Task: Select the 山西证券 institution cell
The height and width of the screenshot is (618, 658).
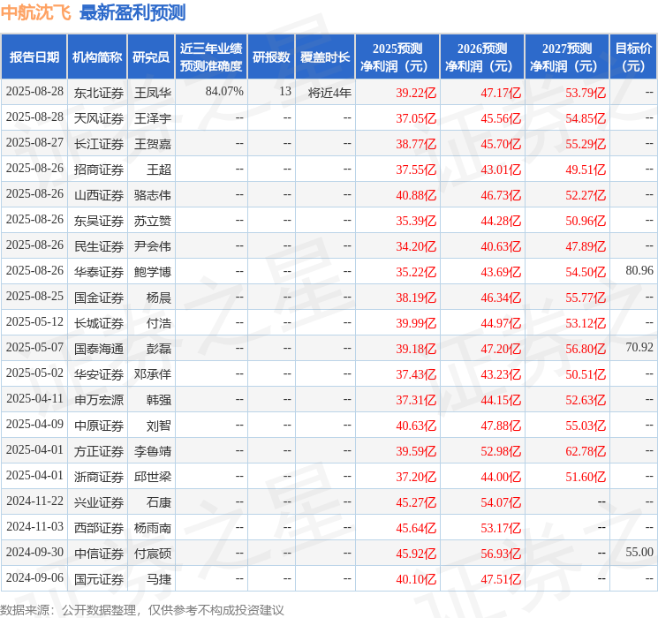Action: (99, 195)
